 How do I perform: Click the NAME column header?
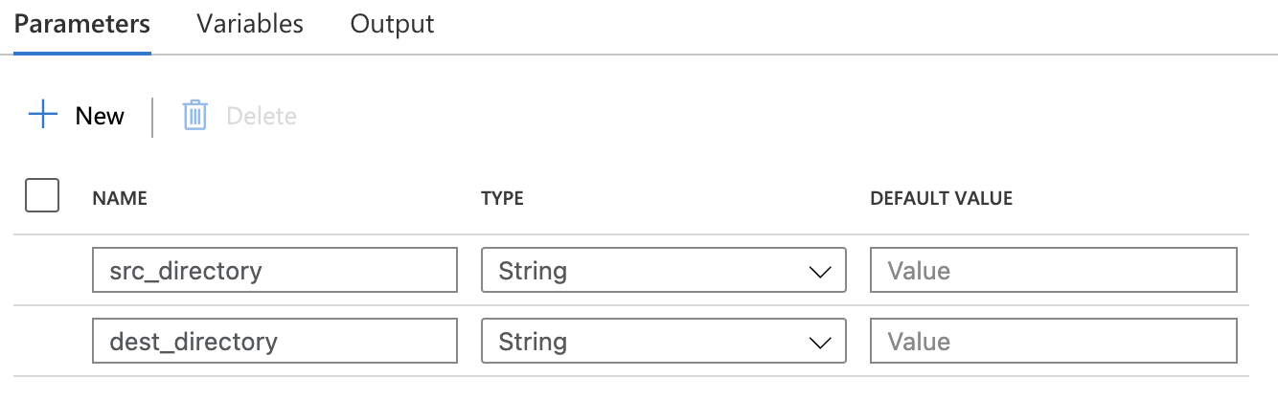tap(120, 199)
